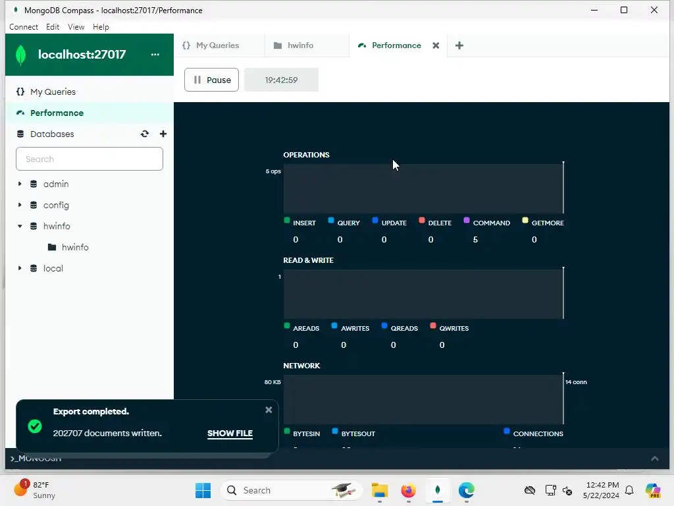Open the Help menu

pos(101,26)
